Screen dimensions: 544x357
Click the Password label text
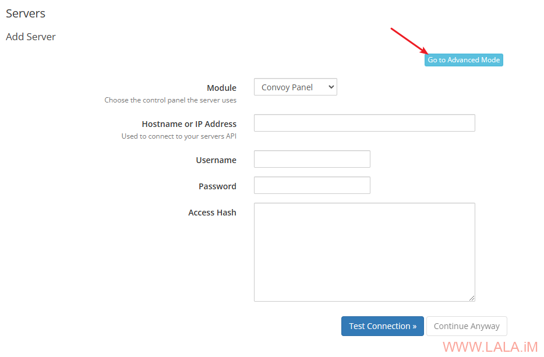click(217, 186)
